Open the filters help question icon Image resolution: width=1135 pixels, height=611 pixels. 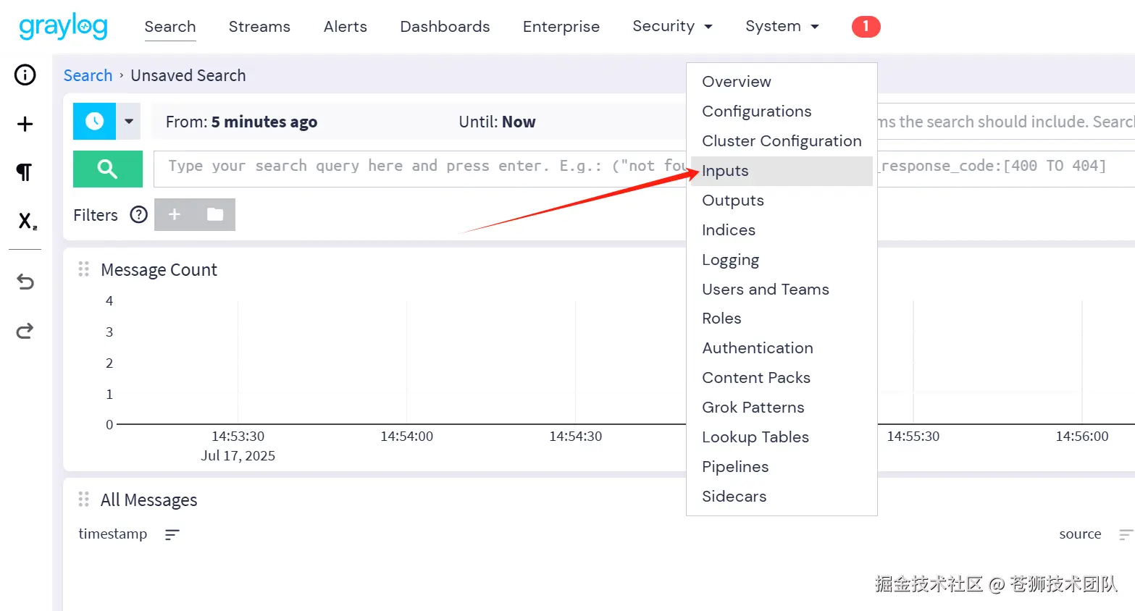coord(138,215)
